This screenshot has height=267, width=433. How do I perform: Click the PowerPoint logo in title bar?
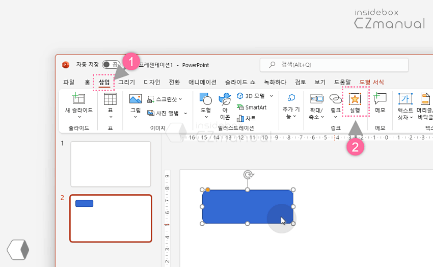click(65, 65)
